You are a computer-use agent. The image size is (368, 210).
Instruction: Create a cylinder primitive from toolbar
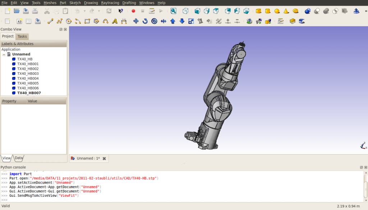pyautogui.click(x=267, y=11)
